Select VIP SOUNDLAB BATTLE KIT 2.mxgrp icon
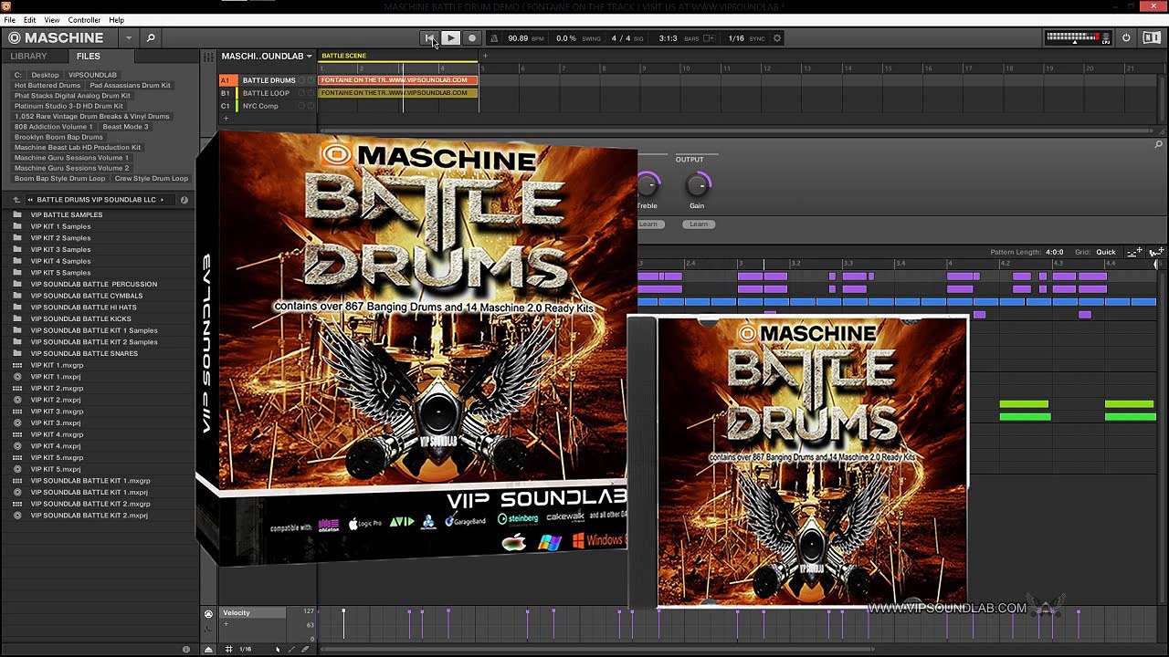Screen dimensions: 1169x657 pyautogui.click(x=17, y=504)
